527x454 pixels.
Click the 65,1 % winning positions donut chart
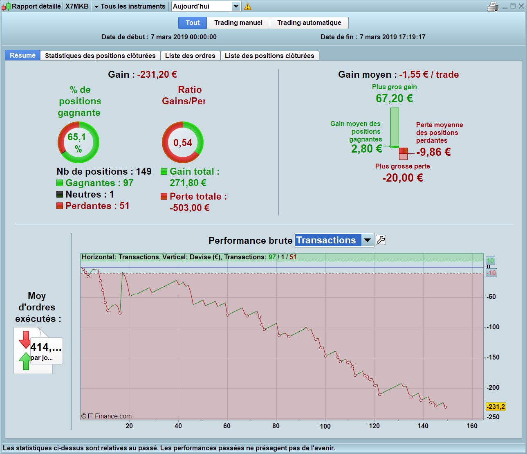[x=78, y=142]
